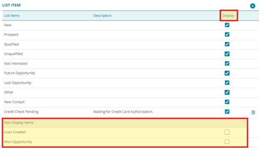
Task: Toggle Display for Future Opportunity
Action: pyautogui.click(x=227, y=73)
